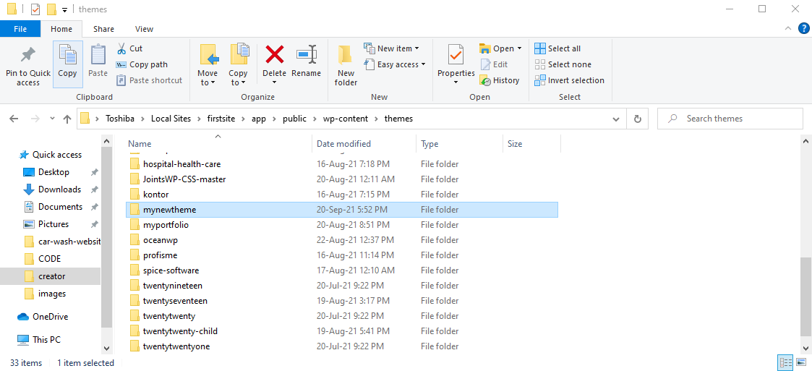Open the ribbon Help question mark icon

(x=803, y=29)
